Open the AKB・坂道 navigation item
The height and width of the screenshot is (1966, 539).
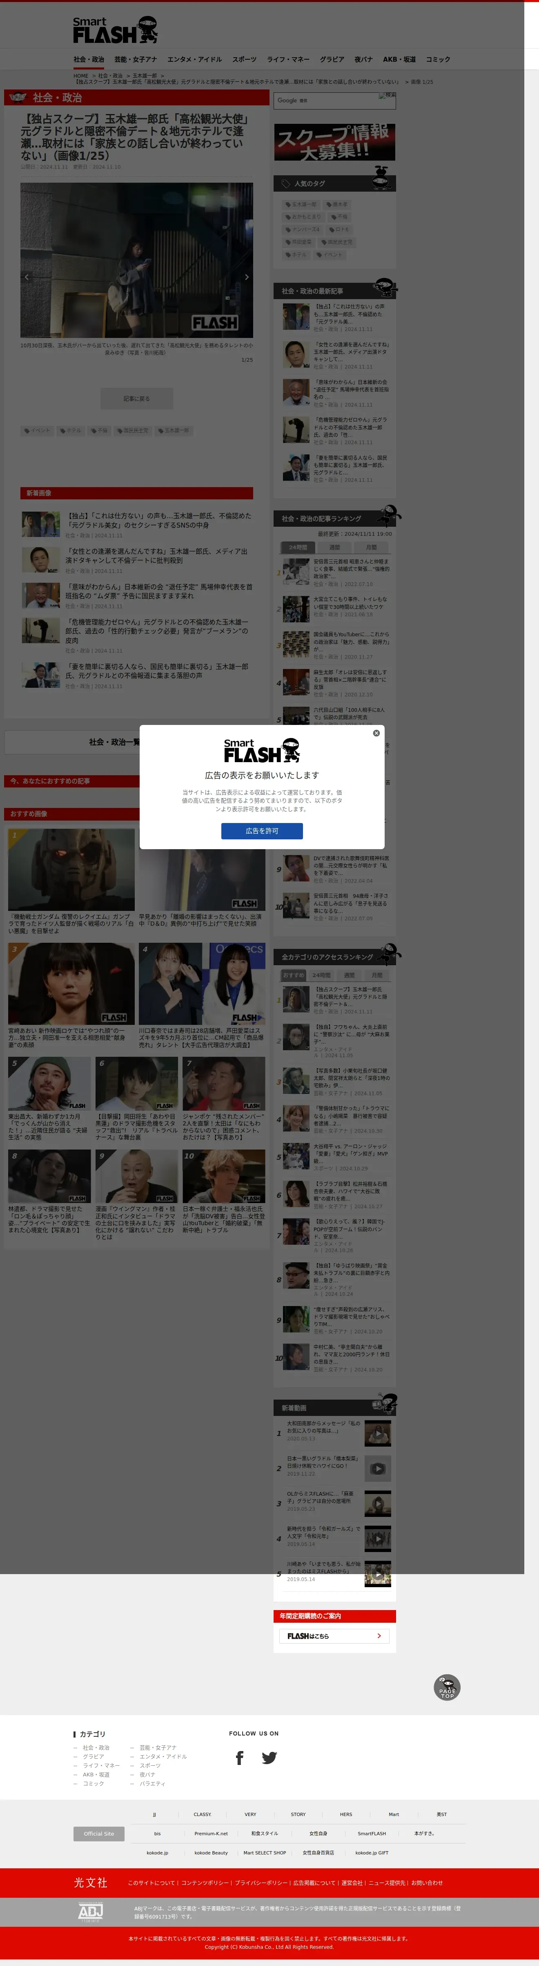tap(399, 60)
